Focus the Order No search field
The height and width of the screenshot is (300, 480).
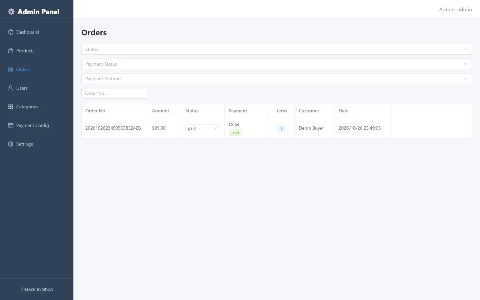tap(114, 93)
